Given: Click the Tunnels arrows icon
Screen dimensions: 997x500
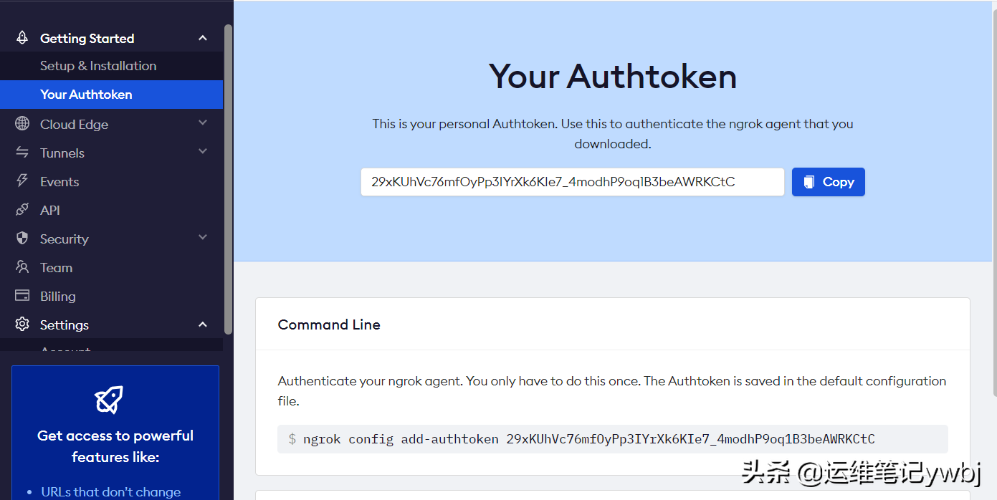Looking at the screenshot, I should tap(22, 153).
